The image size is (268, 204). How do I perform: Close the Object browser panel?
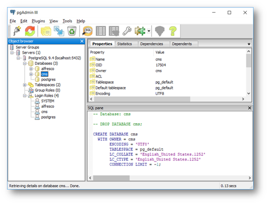click(x=82, y=41)
